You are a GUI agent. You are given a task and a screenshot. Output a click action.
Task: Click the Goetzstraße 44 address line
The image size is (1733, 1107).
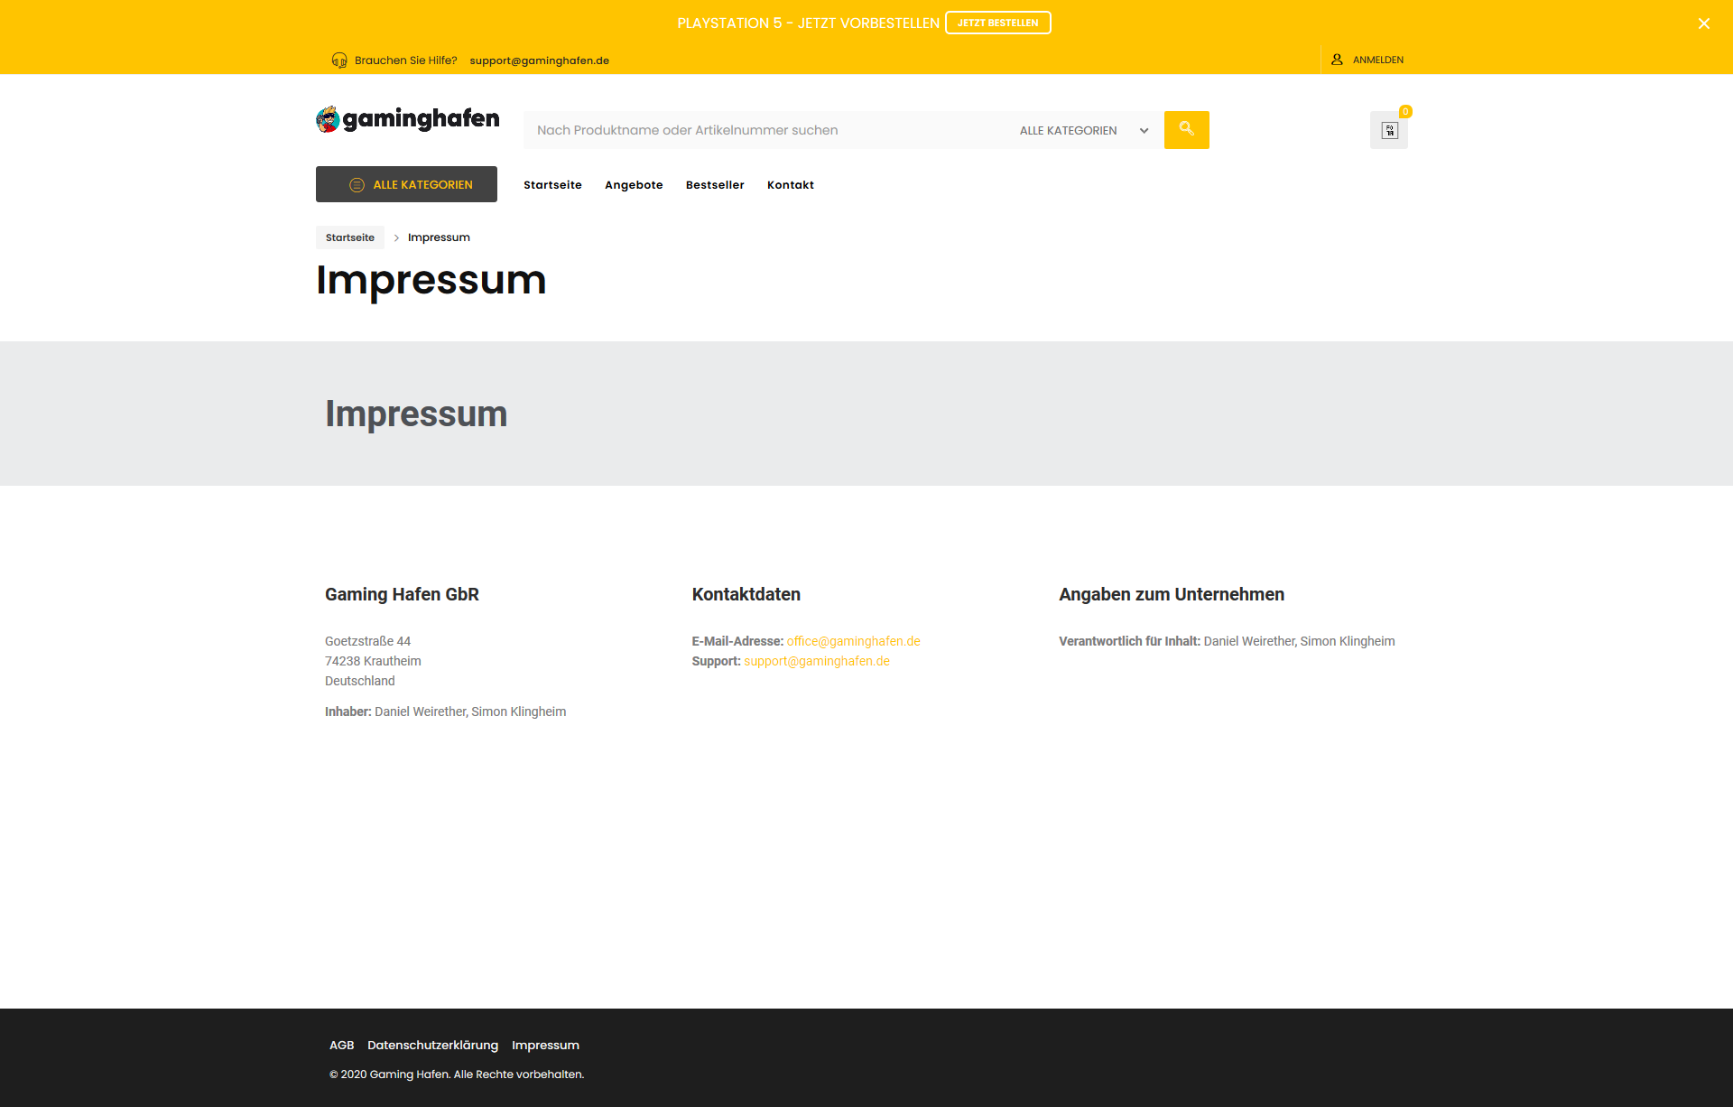tap(367, 641)
